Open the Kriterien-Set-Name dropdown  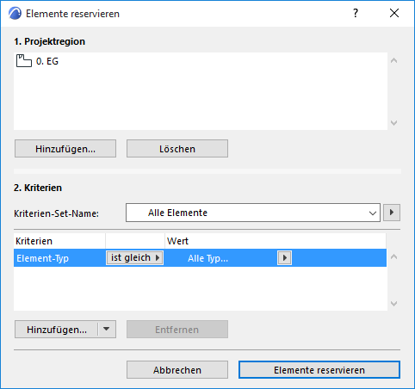point(253,213)
